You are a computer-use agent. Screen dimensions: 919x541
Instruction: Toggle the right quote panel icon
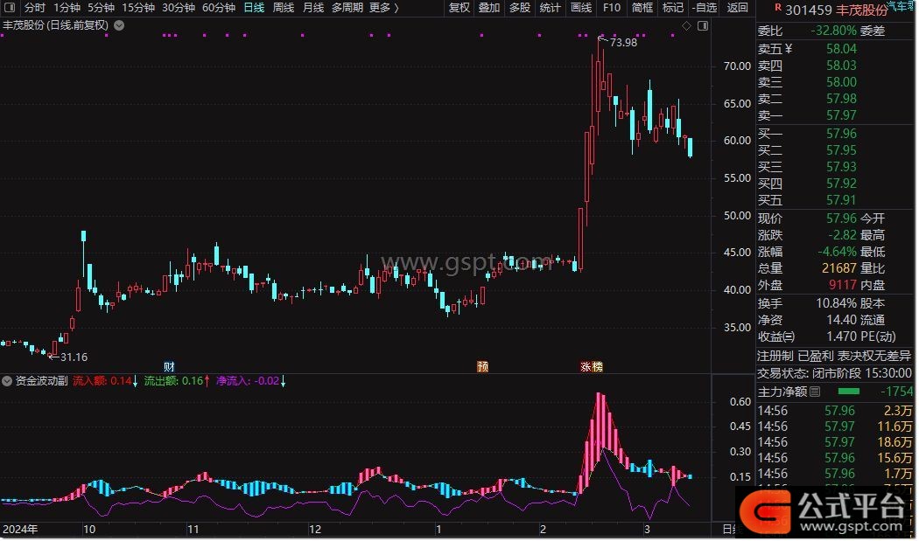(x=703, y=25)
